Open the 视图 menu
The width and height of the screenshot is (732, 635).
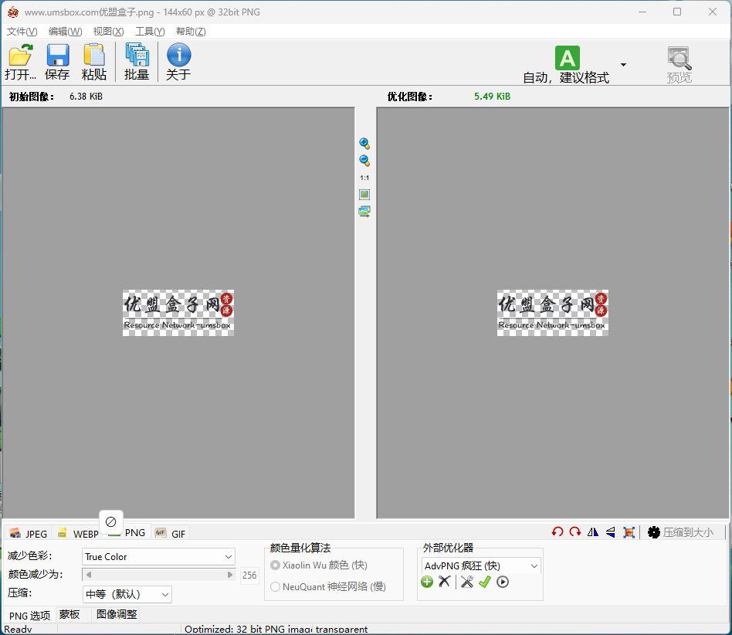[x=108, y=31]
